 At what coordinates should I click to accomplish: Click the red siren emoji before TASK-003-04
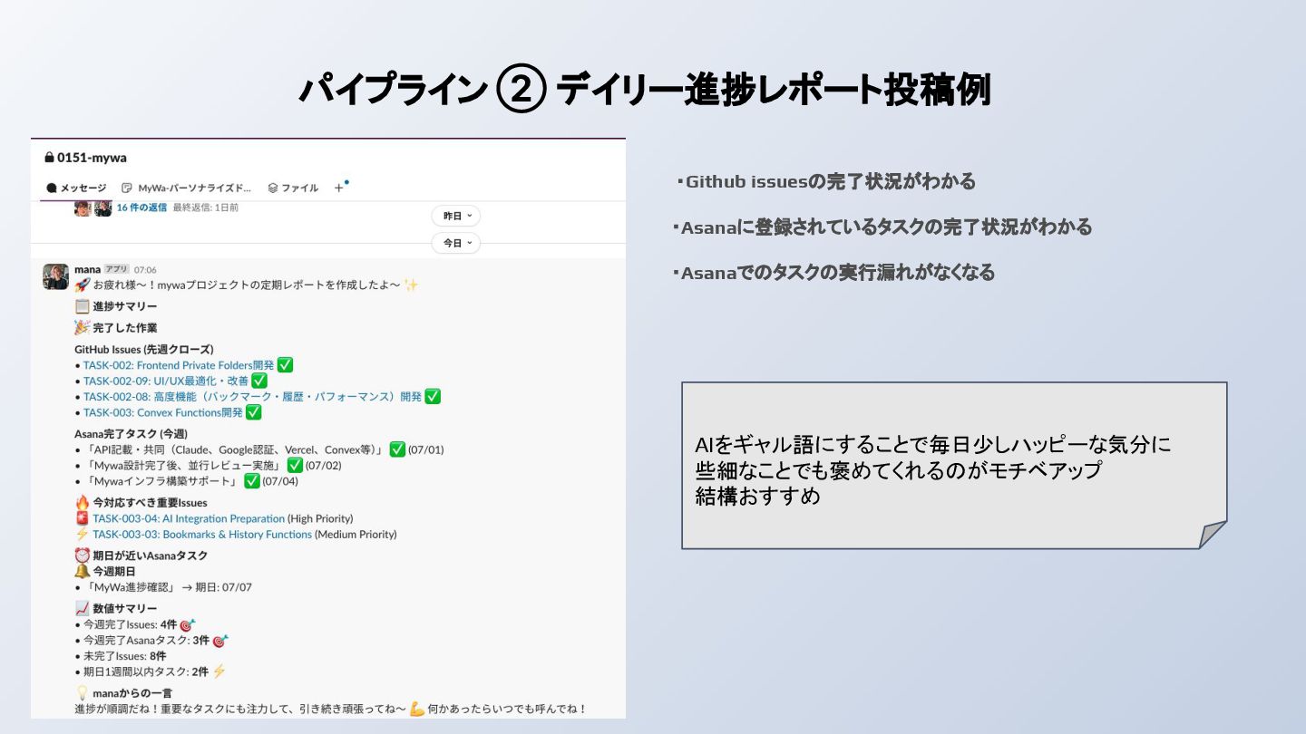pyautogui.click(x=82, y=518)
